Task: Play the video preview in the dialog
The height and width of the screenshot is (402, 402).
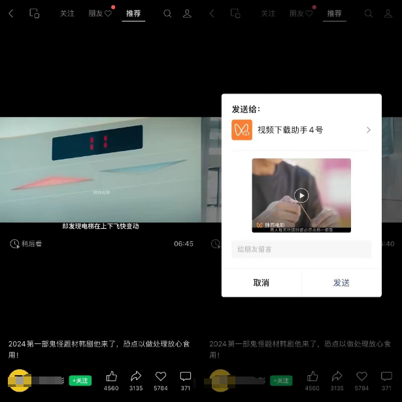Action: point(301,195)
